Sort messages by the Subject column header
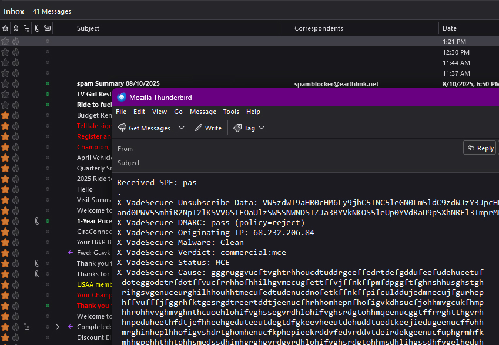The image size is (499, 345). pyautogui.click(x=88, y=28)
